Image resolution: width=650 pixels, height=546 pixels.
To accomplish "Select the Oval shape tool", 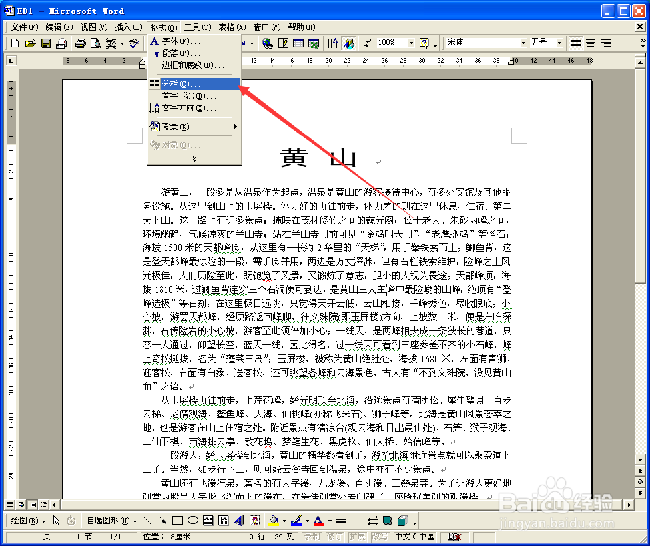I will pos(192,520).
